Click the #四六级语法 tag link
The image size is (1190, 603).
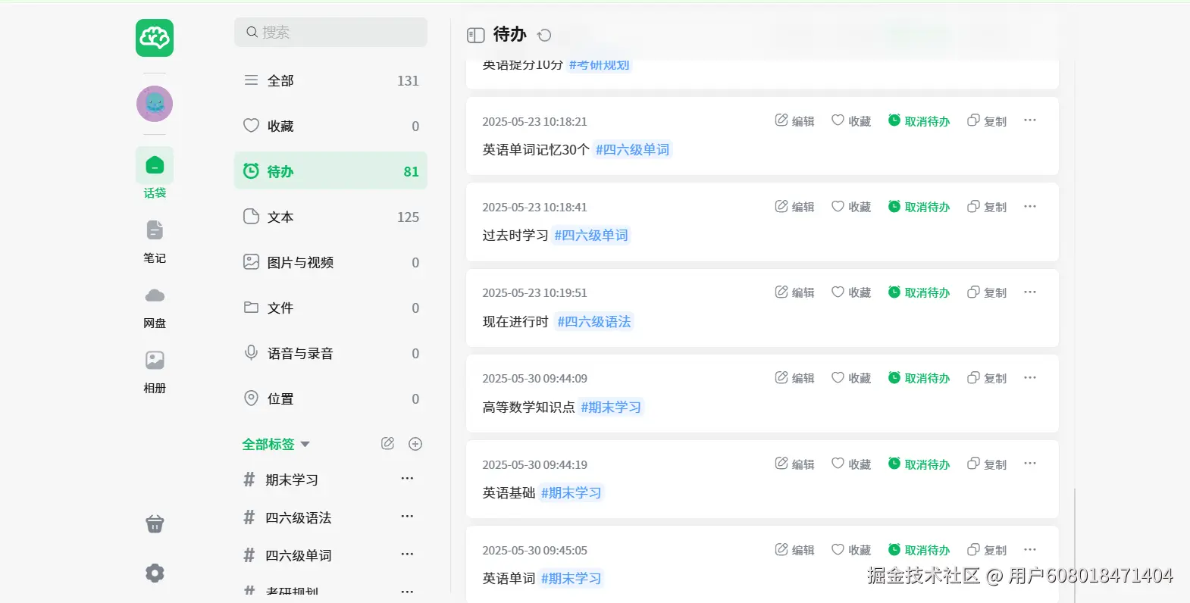(x=594, y=322)
